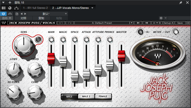Click the SPACE fader handle
Screen dimensions: 191x108
click(75, 76)
